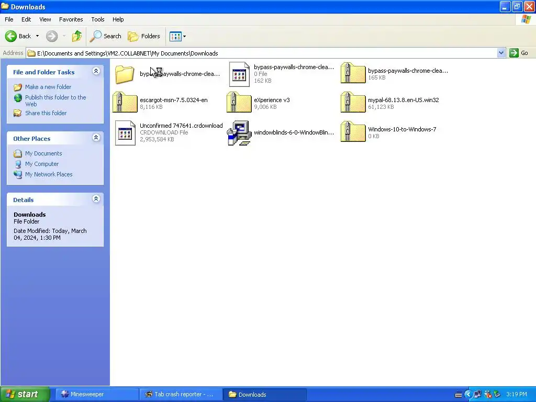Click Make a new folder
Image resolution: width=536 pixels, height=402 pixels.
(x=48, y=87)
